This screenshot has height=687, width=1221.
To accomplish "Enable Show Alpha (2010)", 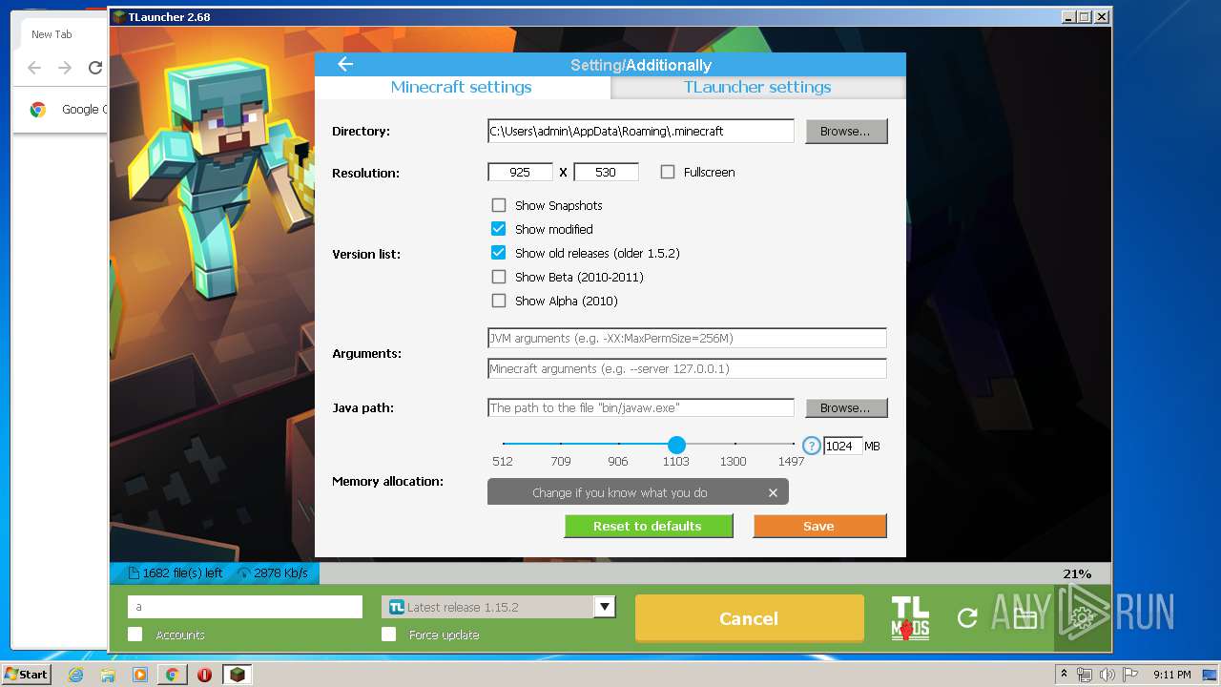I will click(499, 301).
